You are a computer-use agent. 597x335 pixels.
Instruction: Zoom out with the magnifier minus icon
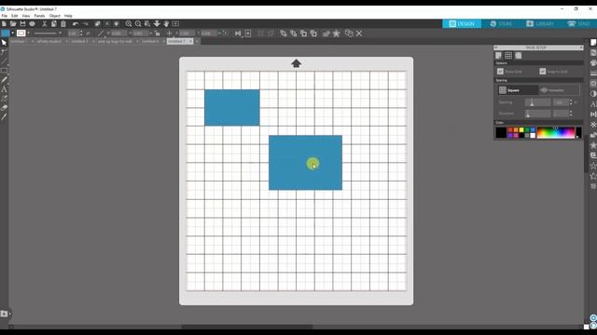[138, 24]
